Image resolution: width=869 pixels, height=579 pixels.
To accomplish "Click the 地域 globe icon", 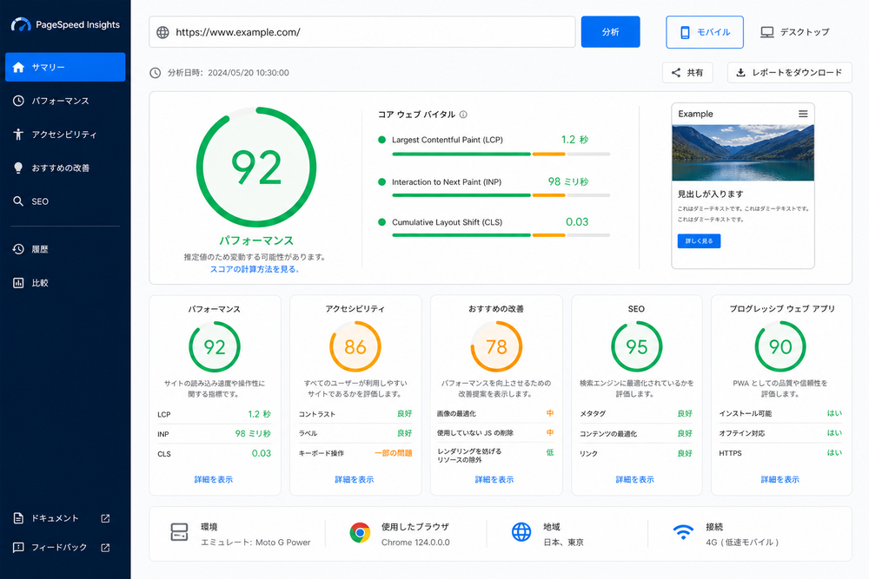I will tap(521, 532).
